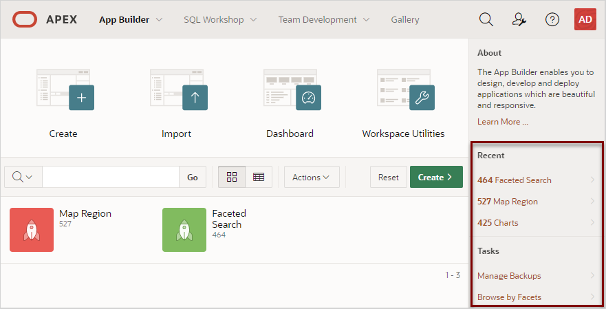Viewport: 606px width, 309px height.
Task: Open recent app 425 Charts
Action: click(498, 223)
